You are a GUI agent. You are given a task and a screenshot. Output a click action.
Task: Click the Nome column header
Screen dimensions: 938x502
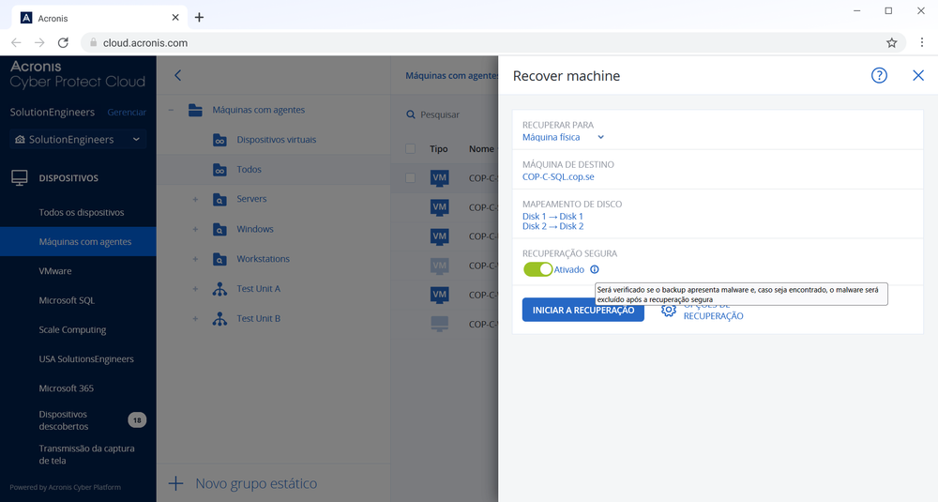[481, 148]
